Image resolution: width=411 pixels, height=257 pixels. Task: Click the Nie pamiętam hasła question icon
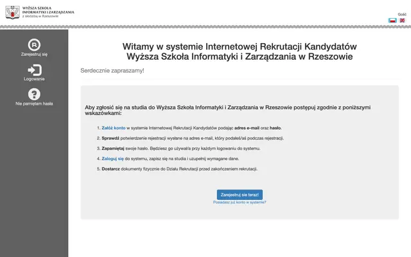34,94
